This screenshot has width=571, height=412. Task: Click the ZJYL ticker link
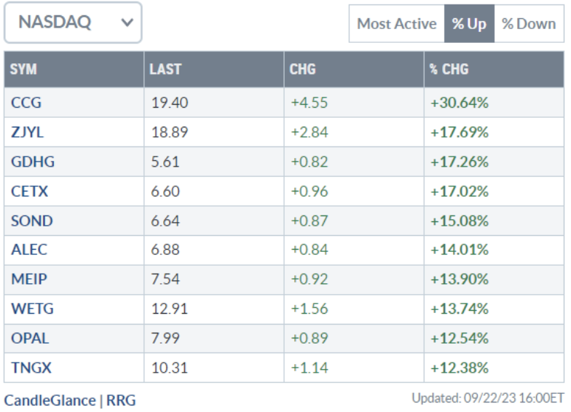tap(28, 132)
